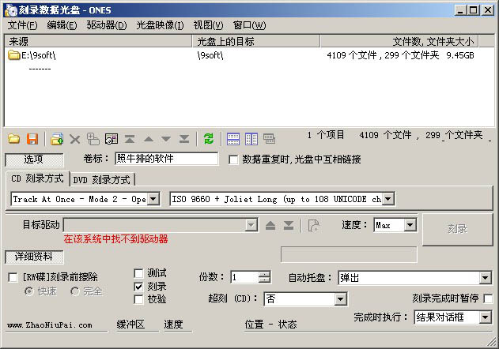Open ISO 9660 + Joliet file system dropdown
Image resolution: width=499 pixels, height=349 pixels.
[387, 199]
